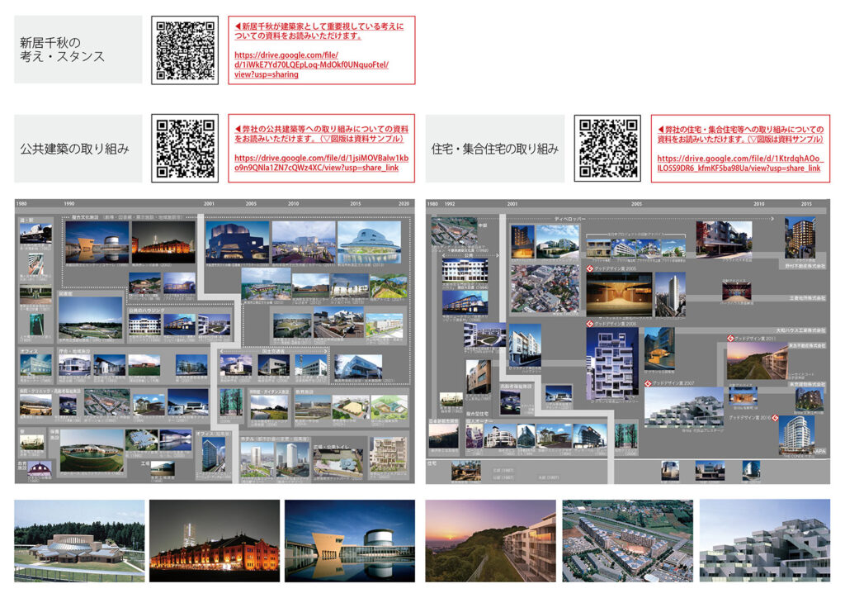Open the bottom-row photo of terraced gray housing
The width and height of the screenshot is (845, 598).
[765, 541]
